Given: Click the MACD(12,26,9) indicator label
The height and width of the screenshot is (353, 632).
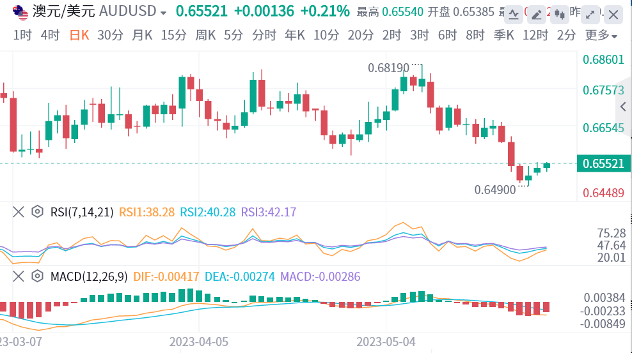Looking at the screenshot, I should click(x=89, y=276).
